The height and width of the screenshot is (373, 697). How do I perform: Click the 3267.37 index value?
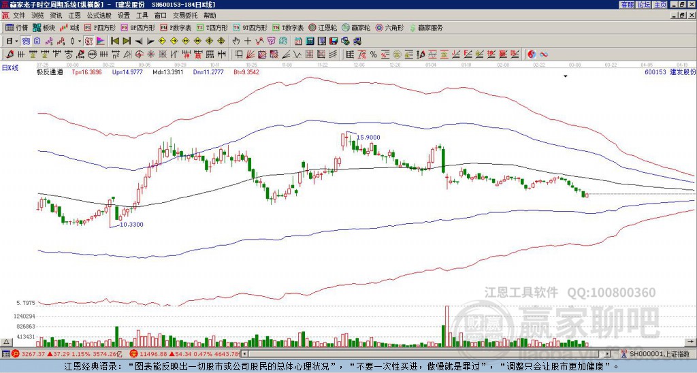pos(33,354)
